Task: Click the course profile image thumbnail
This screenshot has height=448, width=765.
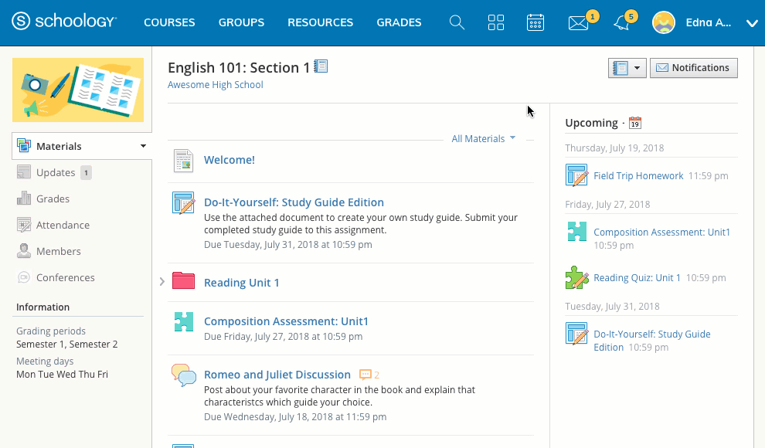Action: (77, 88)
